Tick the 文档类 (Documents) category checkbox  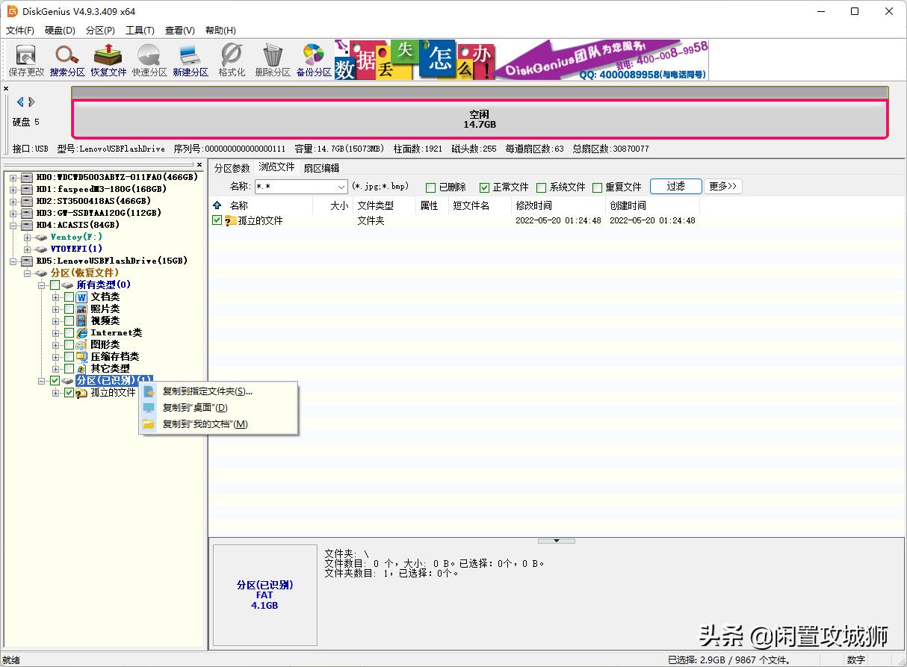[x=69, y=297]
